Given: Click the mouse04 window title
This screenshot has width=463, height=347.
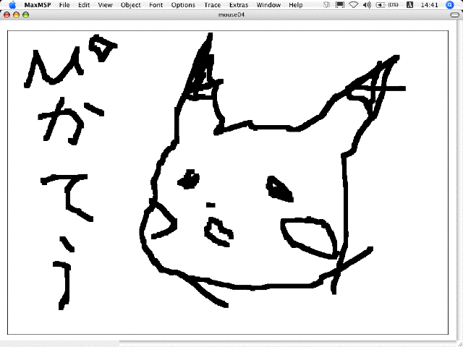Looking at the screenshot, I should click(231, 14).
